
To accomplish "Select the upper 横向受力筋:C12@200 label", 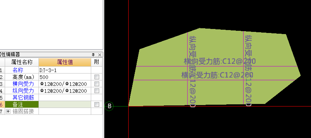I will (219, 61).
